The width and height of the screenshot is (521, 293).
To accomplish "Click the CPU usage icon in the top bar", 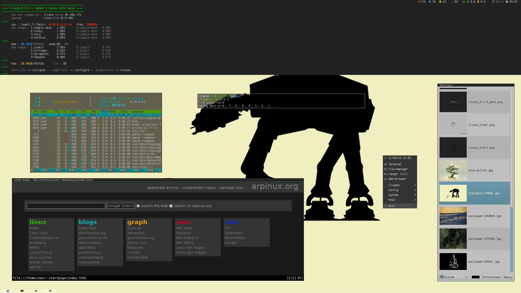I will pyautogui.click(x=420, y=2).
